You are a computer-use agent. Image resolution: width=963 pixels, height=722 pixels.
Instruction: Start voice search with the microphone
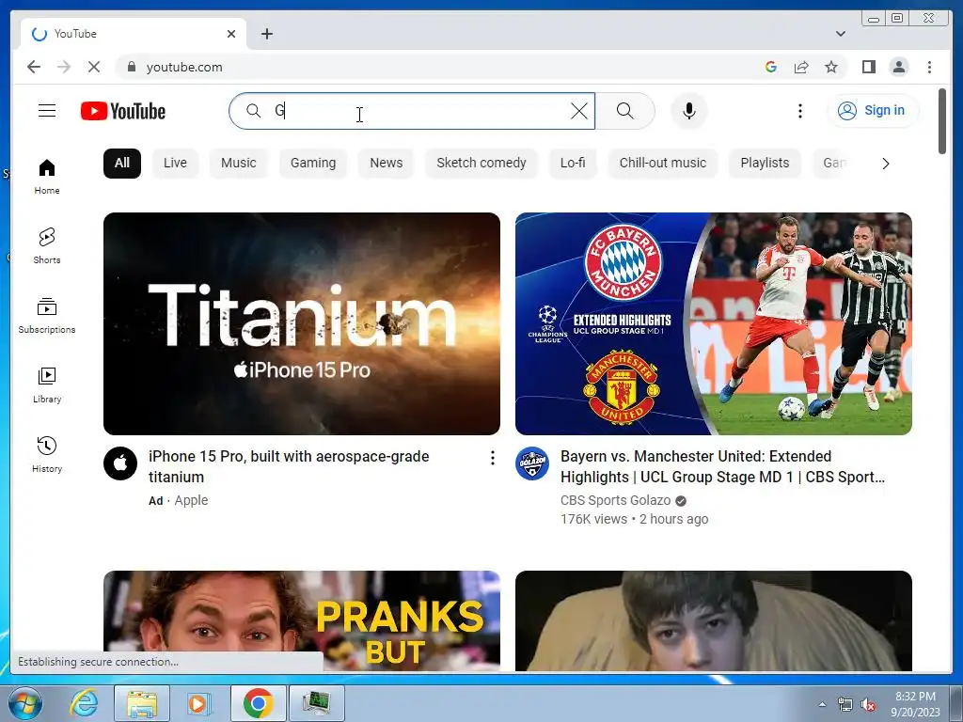click(x=689, y=111)
